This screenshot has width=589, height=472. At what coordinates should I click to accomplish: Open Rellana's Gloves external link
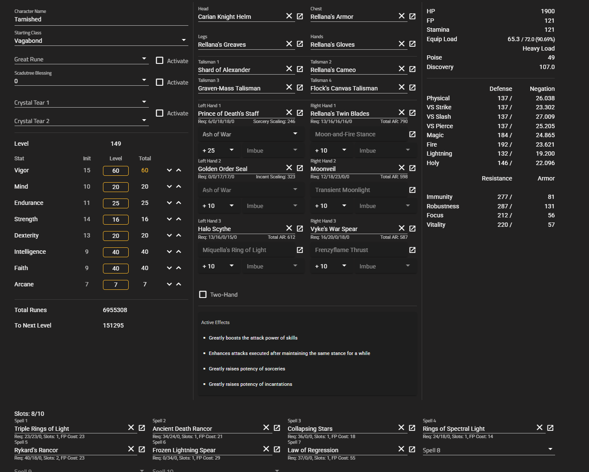click(x=412, y=44)
